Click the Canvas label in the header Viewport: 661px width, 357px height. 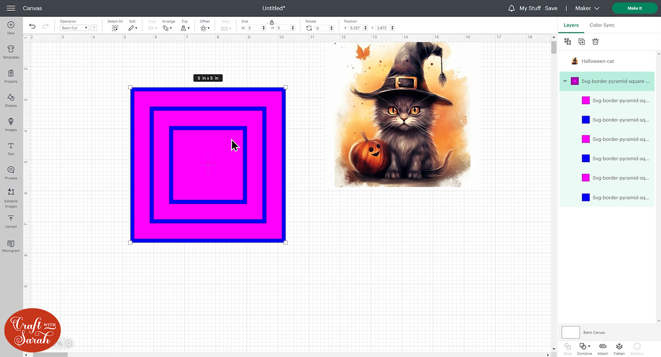(x=33, y=8)
